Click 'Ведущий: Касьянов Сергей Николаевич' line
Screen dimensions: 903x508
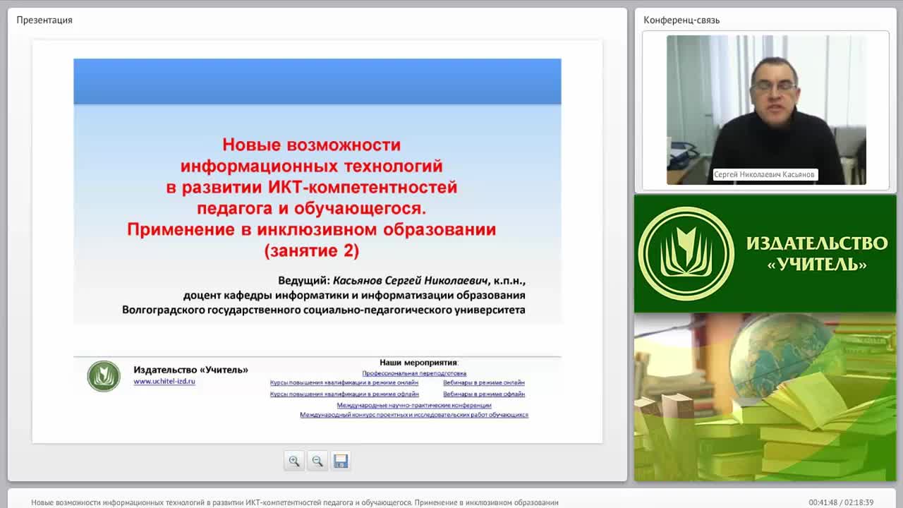click(x=402, y=280)
